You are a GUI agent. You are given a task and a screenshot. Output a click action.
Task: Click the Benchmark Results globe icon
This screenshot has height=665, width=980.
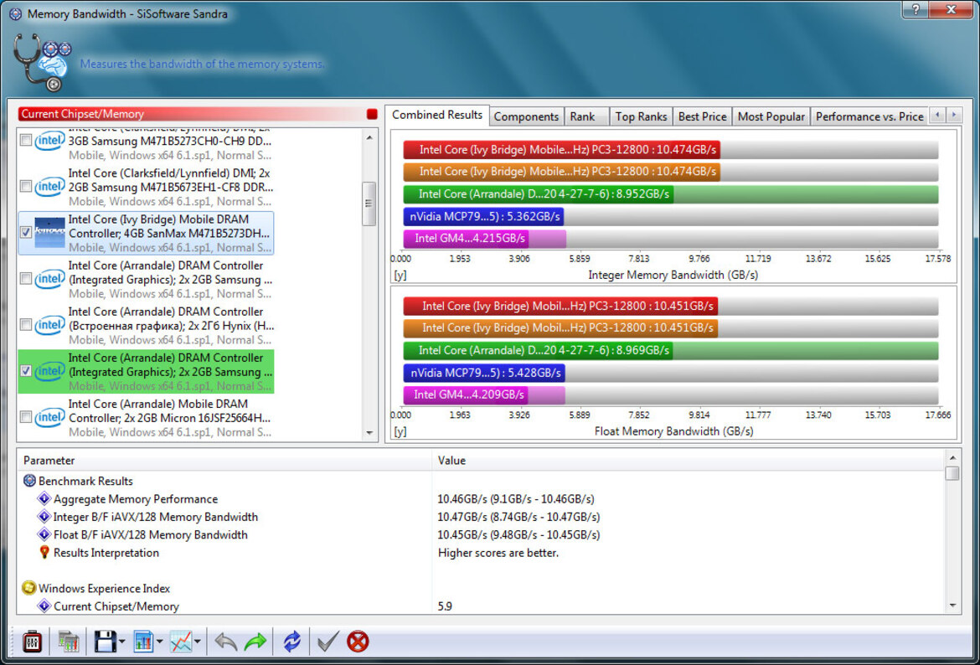29,482
